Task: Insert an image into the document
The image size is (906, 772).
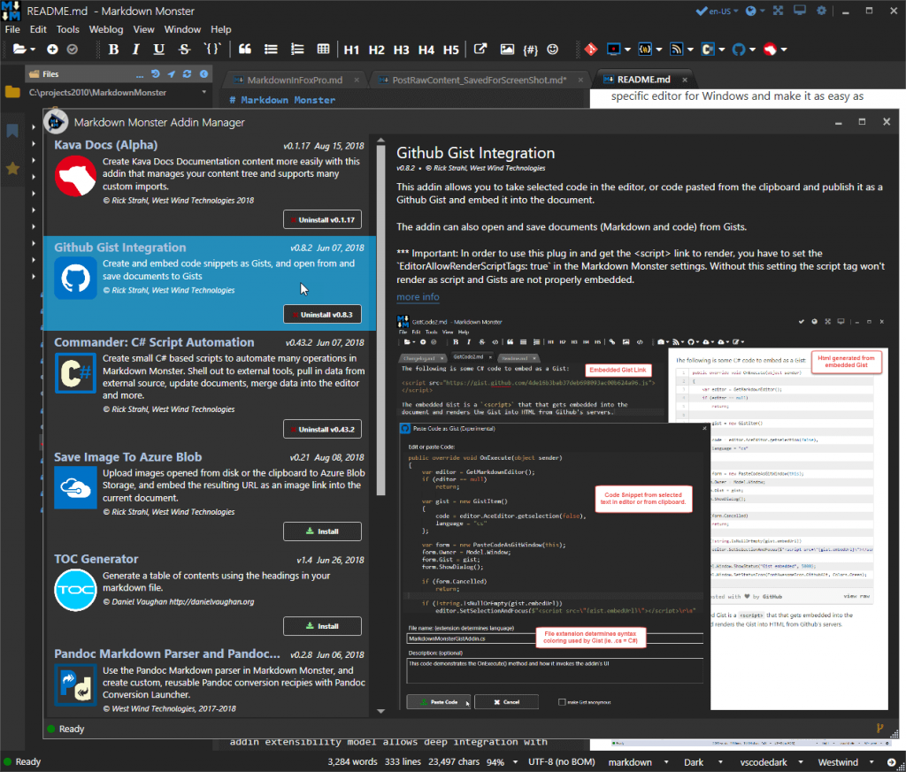Action: click(x=506, y=50)
